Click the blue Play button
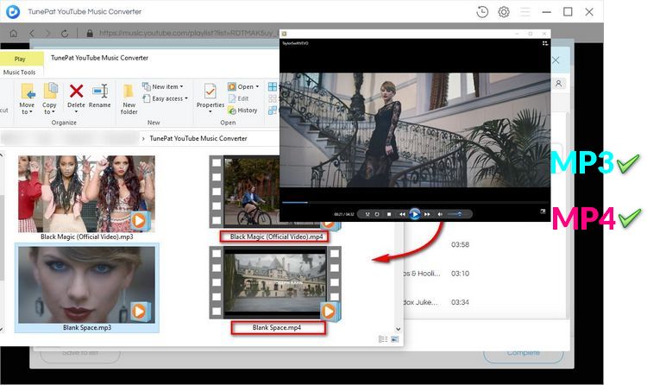The image size is (647, 385). point(415,214)
